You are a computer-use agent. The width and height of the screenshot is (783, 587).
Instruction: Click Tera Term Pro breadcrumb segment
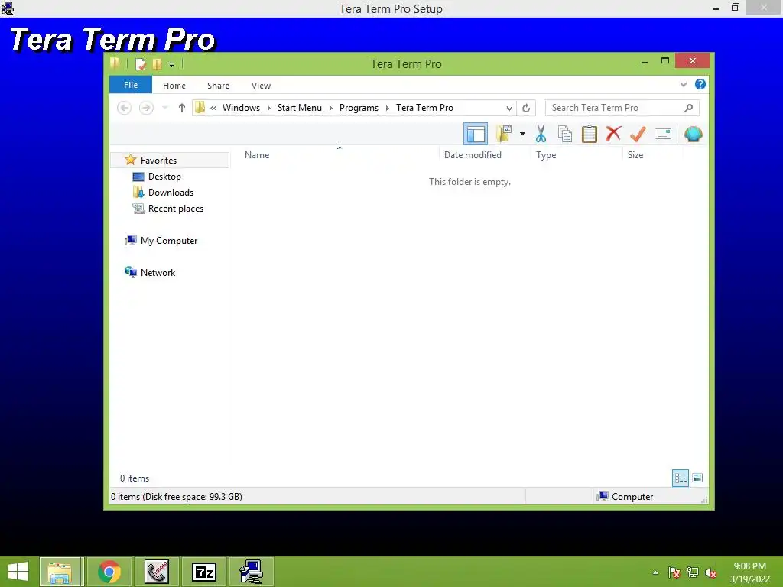pyautogui.click(x=424, y=108)
